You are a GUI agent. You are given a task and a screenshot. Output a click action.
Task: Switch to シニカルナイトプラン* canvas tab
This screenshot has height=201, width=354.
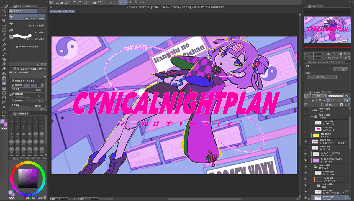tap(63, 11)
